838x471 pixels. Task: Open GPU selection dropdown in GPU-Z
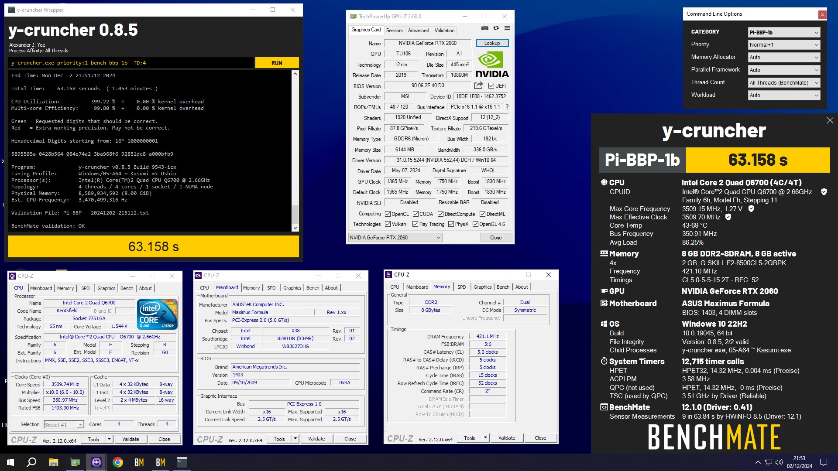tap(395, 238)
